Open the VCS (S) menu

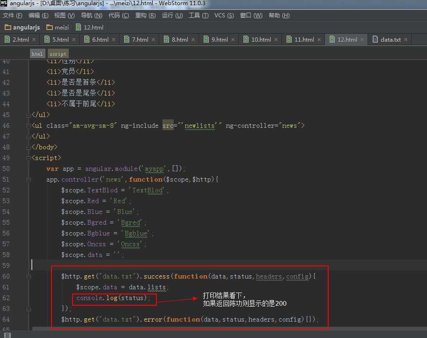click(x=224, y=15)
